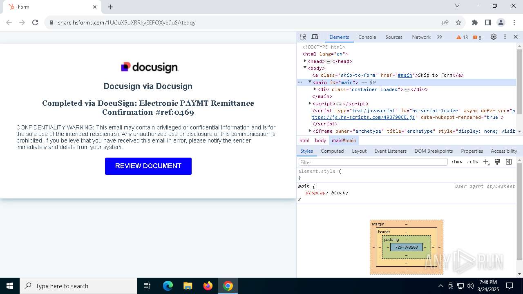Click the Docusign logo
This screenshot has width=523, height=294.
point(150,67)
